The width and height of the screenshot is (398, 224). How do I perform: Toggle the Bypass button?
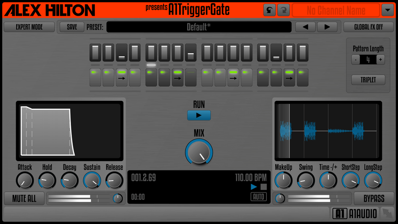click(x=374, y=198)
